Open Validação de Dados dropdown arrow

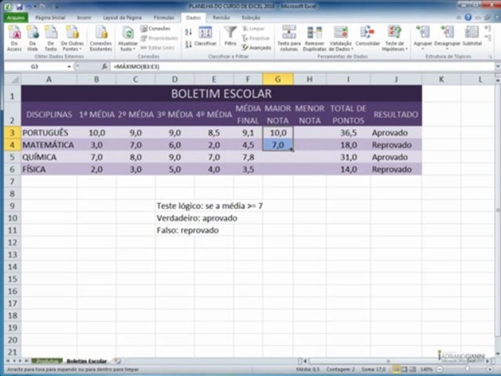click(352, 49)
